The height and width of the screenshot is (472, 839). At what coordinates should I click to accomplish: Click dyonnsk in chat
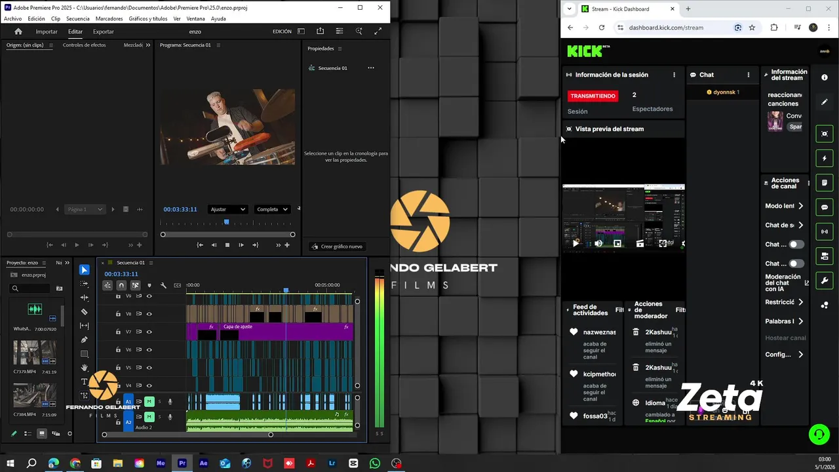[x=726, y=92]
